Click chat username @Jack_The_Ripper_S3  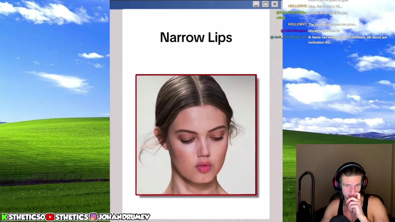[x=289, y=37]
